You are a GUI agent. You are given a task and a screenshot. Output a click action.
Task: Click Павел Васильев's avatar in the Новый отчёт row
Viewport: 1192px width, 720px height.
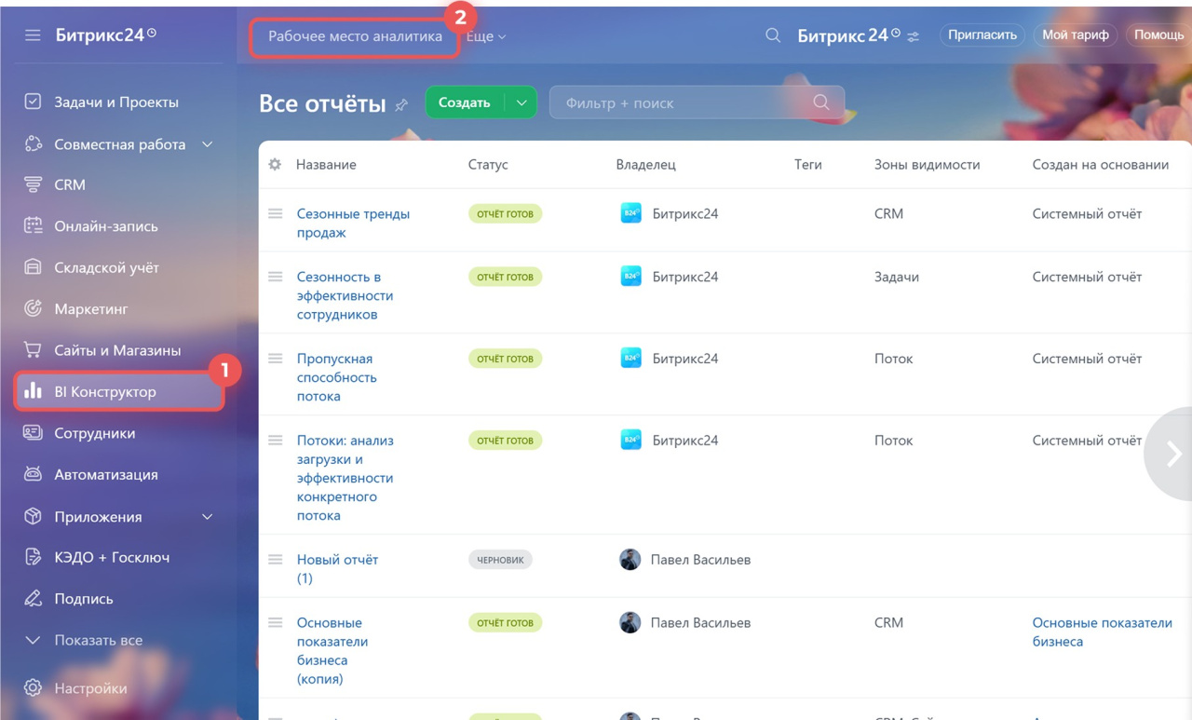pyautogui.click(x=630, y=560)
